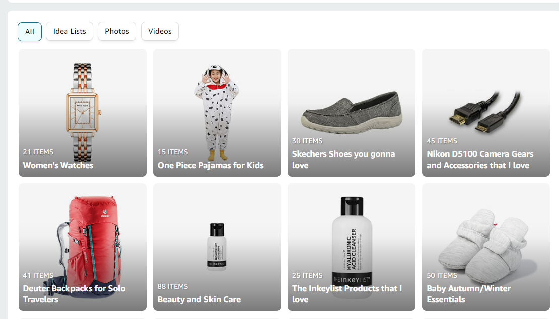Click the red Deuter backpack image
Viewport: 559px width, 319px height.
[x=89, y=246]
